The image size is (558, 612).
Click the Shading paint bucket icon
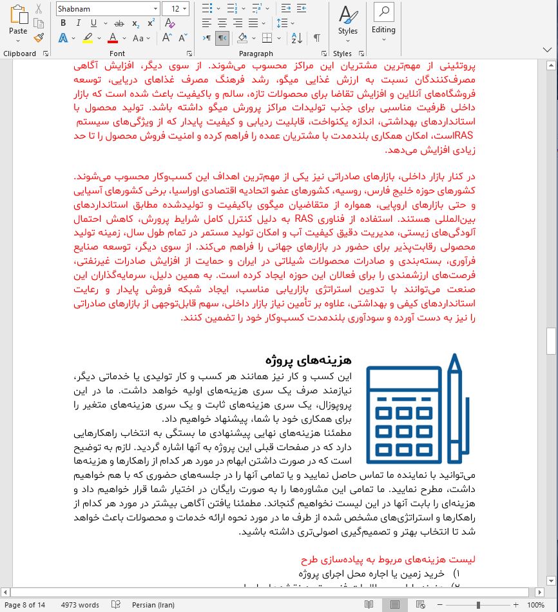point(242,38)
